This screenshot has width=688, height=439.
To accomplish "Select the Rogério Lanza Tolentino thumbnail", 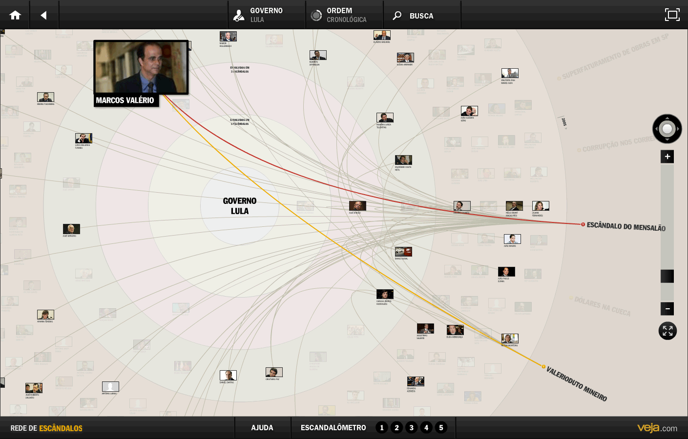I will click(x=385, y=118).
